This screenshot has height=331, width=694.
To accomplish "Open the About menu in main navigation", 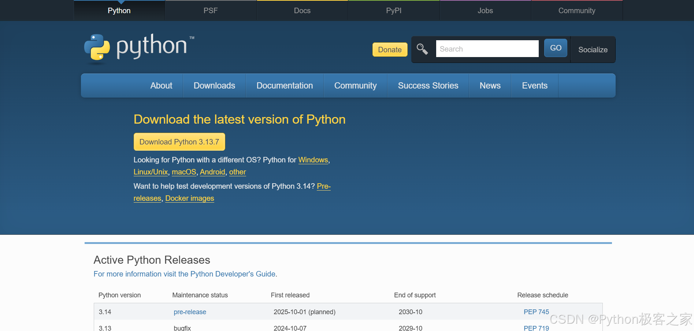I will [x=161, y=86].
